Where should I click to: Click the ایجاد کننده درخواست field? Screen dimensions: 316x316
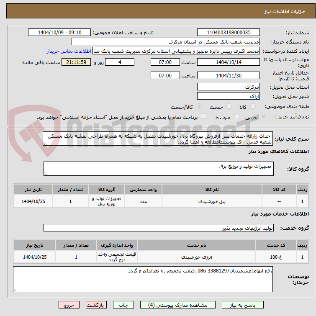tap(176, 51)
